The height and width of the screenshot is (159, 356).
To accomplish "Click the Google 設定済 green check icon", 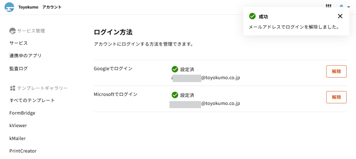I will pyautogui.click(x=175, y=69).
